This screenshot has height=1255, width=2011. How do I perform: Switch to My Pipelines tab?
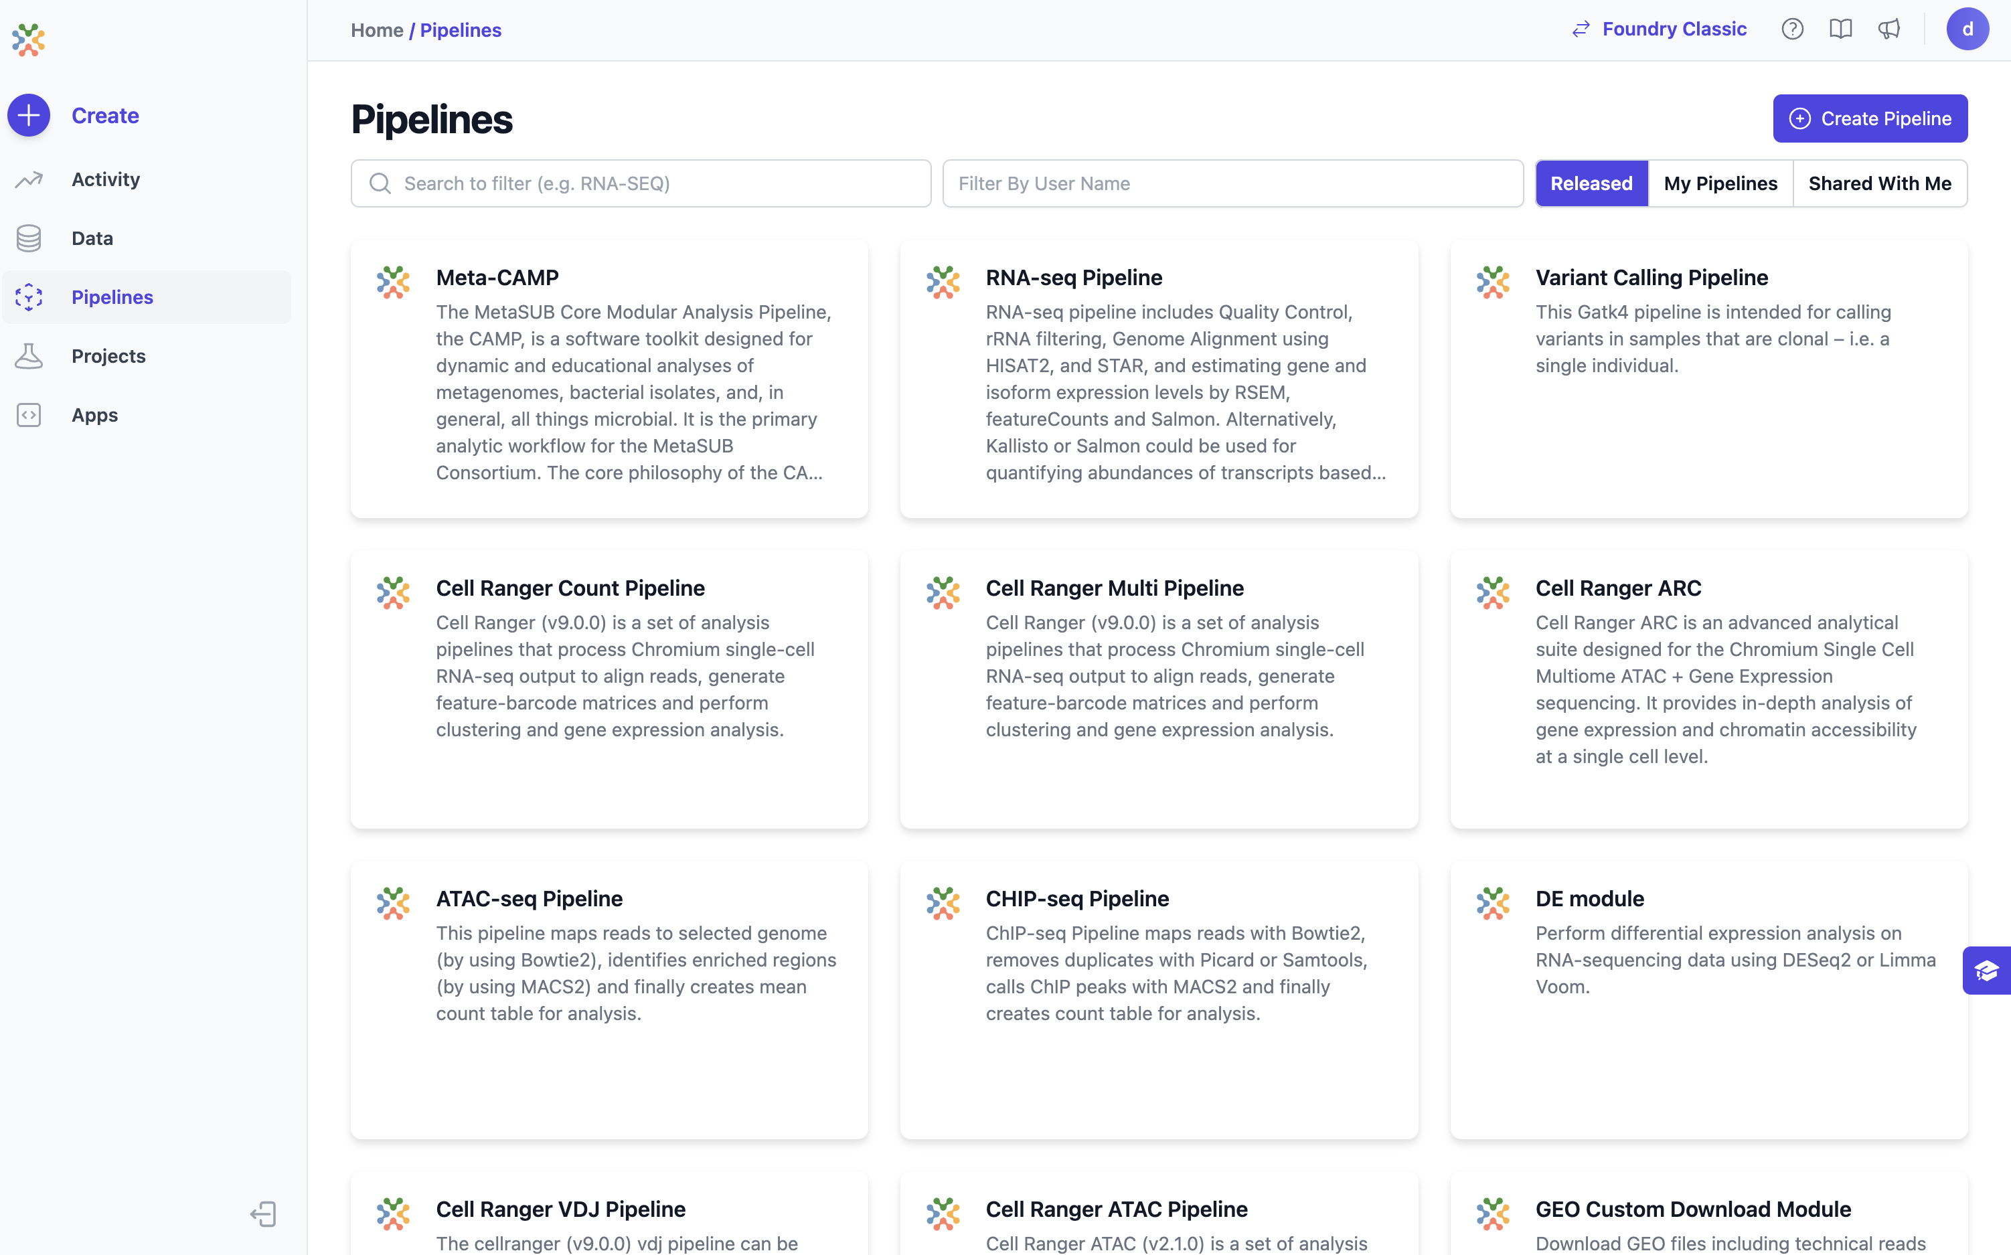[1720, 183]
